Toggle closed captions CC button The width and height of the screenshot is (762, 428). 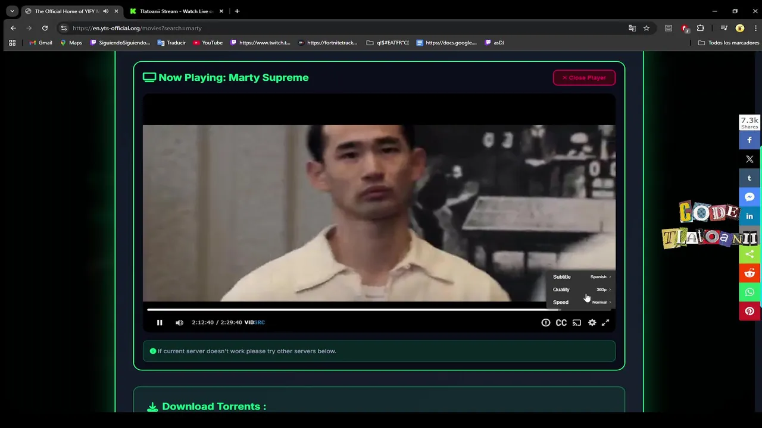click(561, 322)
